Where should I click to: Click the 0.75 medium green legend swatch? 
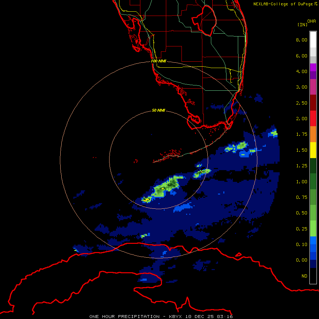coord(313,197)
